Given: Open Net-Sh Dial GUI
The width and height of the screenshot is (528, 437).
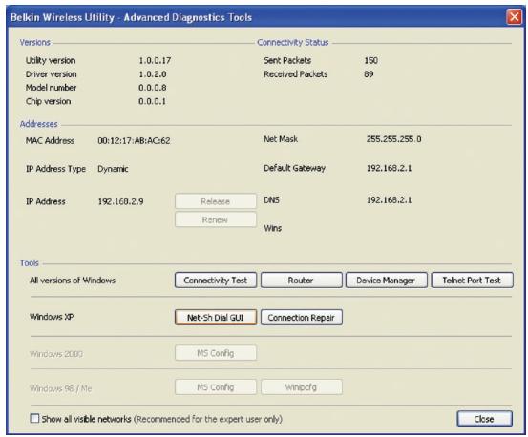Looking at the screenshot, I should (x=216, y=317).
